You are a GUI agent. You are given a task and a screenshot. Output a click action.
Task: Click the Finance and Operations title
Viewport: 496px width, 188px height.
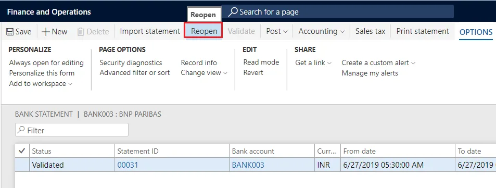[49, 12]
